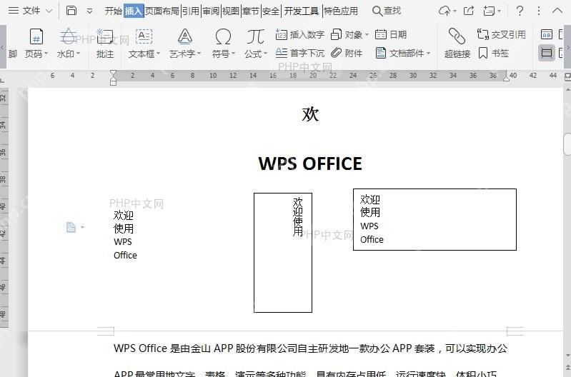This screenshot has height=377, width=571.
Task: Open the 开发工具 tab
Action: click(x=301, y=11)
